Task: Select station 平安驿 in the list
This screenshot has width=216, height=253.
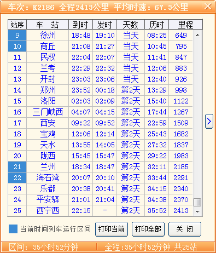Action: click(48, 200)
